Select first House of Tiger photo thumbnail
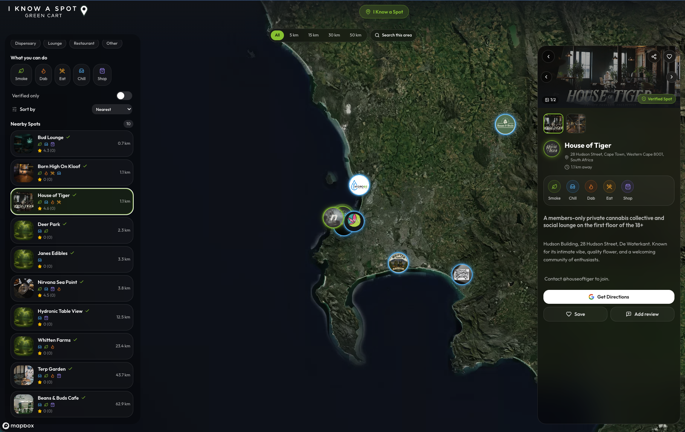 553,123
